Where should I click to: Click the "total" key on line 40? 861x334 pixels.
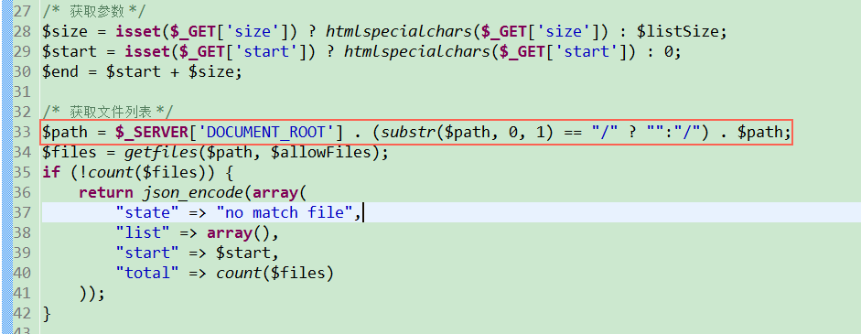147,273
